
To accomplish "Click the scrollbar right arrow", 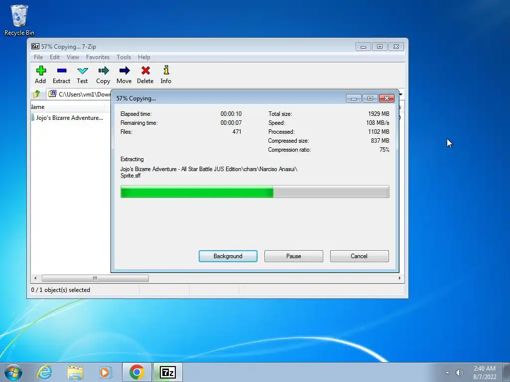I will [x=400, y=278].
